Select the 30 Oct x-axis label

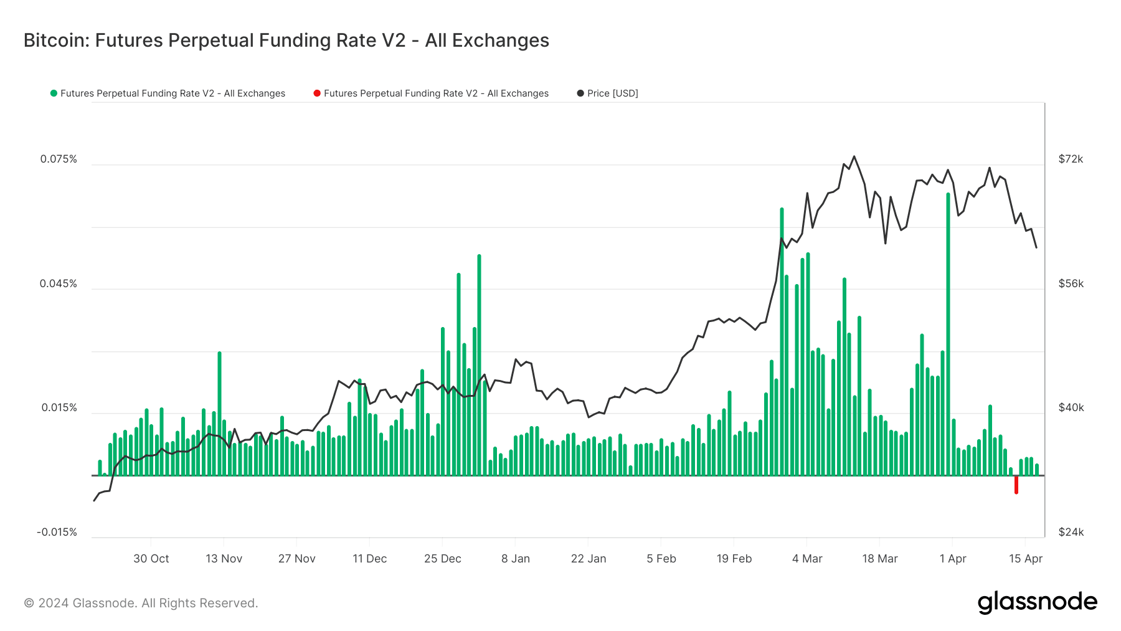151,559
